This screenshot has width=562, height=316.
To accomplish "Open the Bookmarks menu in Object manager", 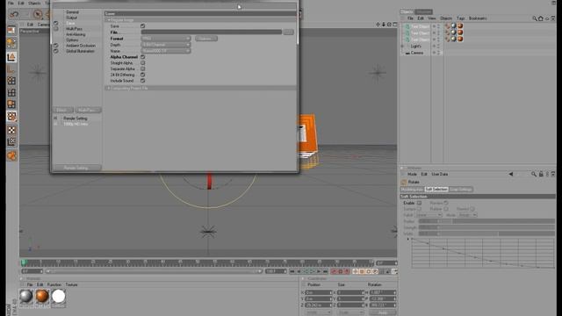I will (478, 18).
